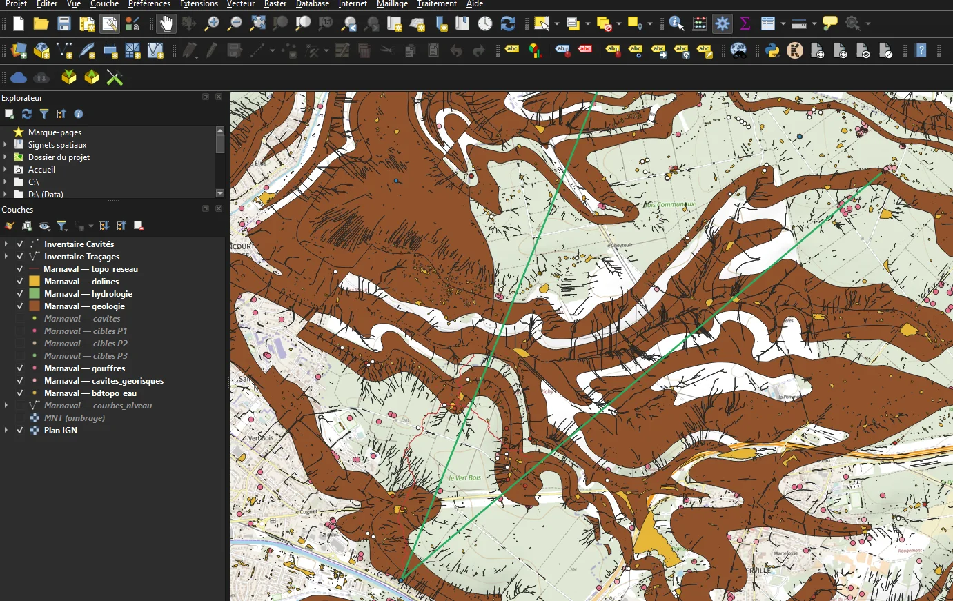Open the plugin with the K icon
Image resolution: width=953 pixels, height=601 pixels.
point(795,50)
